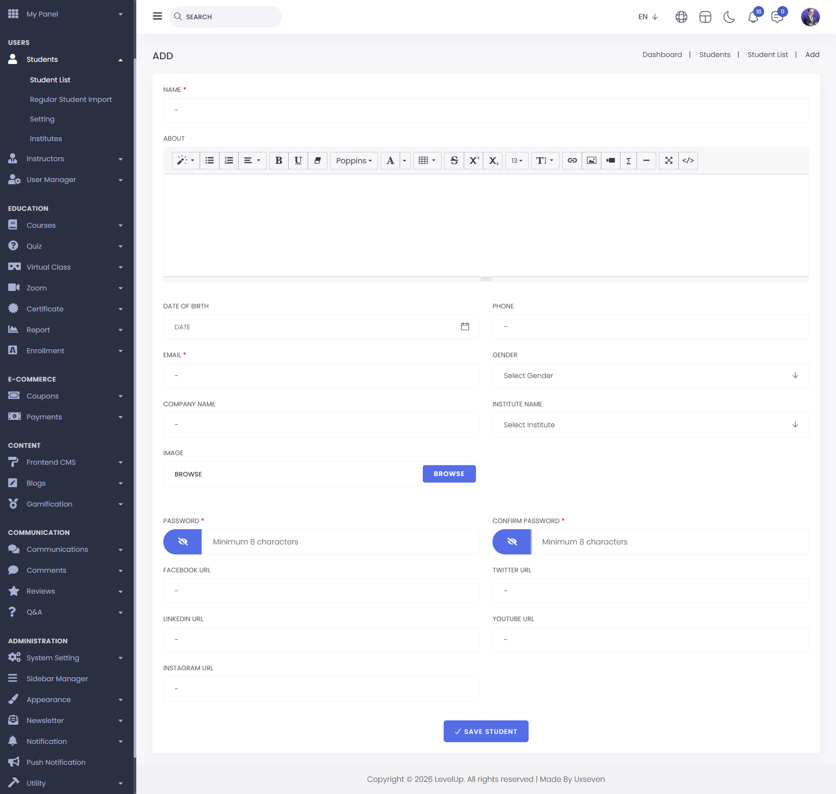The image size is (836, 794).
Task: Toggle strikethrough text formatting
Action: coord(454,161)
